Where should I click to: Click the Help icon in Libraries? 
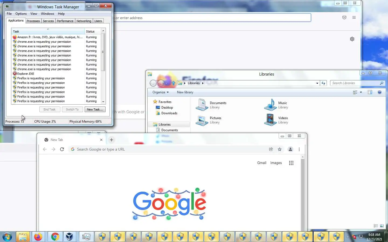pyautogui.click(x=380, y=92)
